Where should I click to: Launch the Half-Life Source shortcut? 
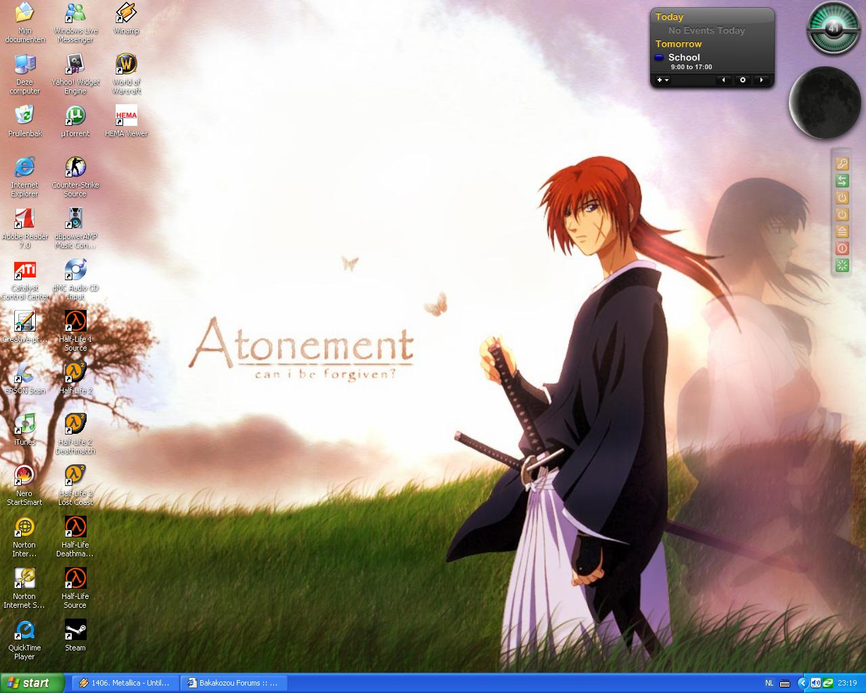pyautogui.click(x=75, y=589)
